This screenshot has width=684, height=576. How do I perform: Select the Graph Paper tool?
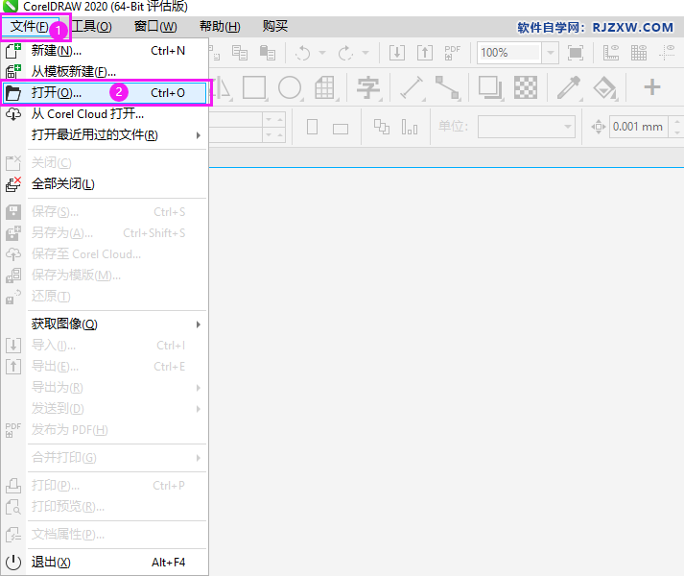pyautogui.click(x=325, y=87)
